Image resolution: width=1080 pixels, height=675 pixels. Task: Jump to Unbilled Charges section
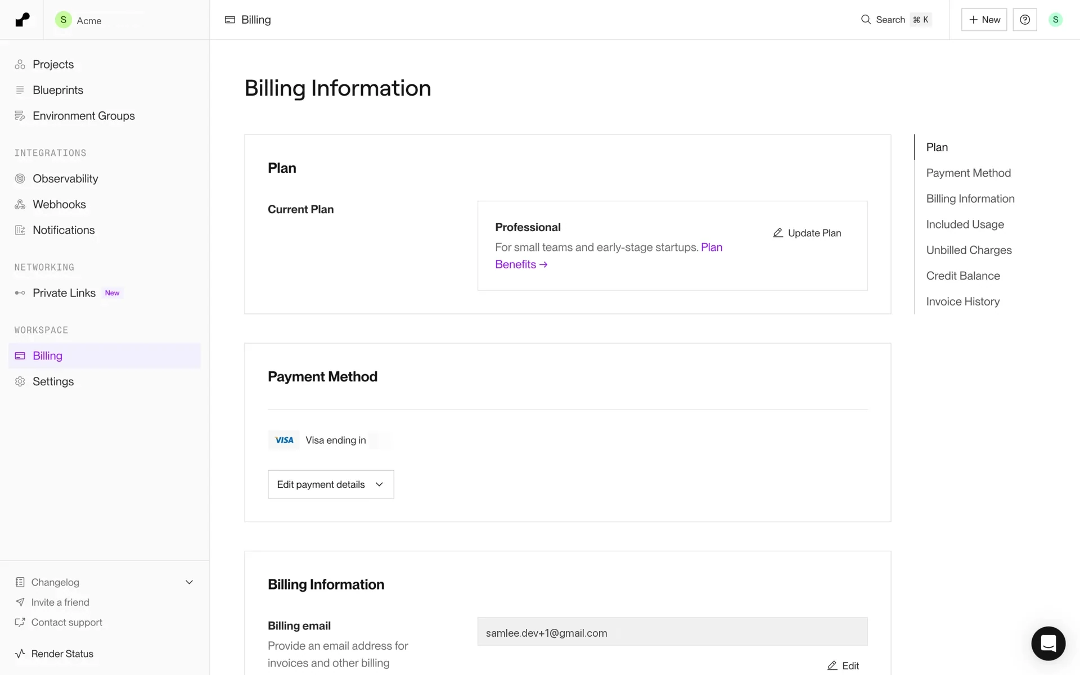click(x=969, y=250)
